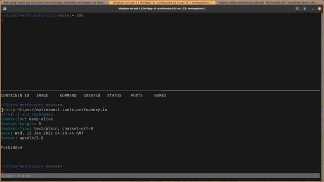Click the Forbidden response body text
The image size is (324, 182).
(12, 147)
